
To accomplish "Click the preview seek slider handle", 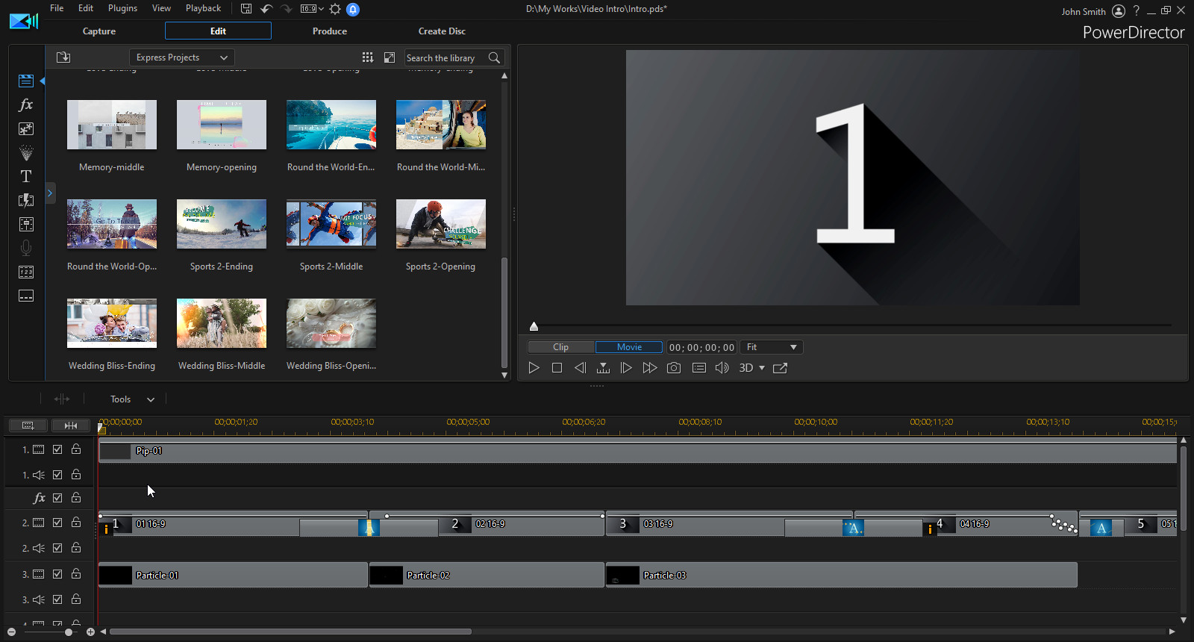I will (x=534, y=326).
